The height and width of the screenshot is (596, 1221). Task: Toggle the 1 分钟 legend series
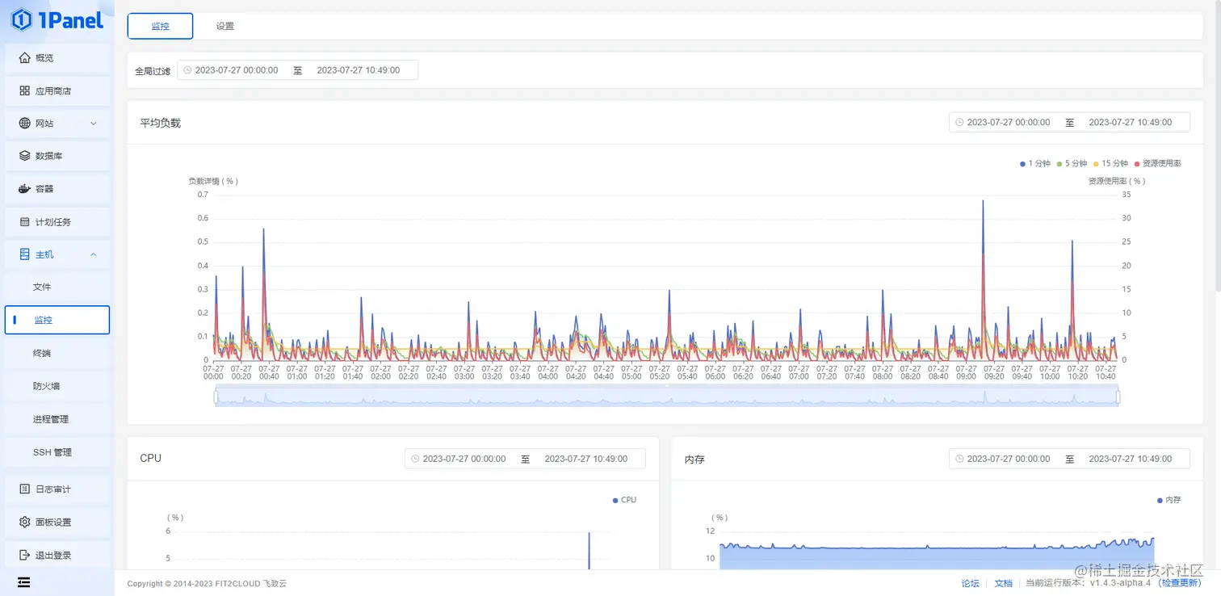tap(1035, 164)
